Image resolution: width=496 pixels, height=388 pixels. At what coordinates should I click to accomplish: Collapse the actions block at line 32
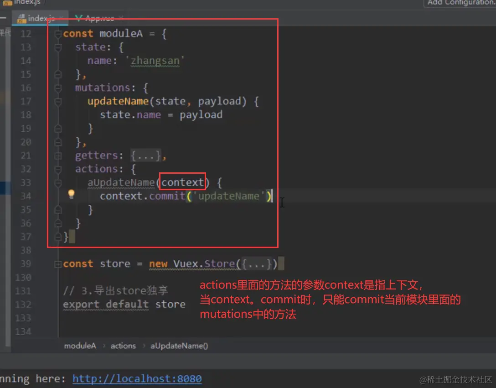click(58, 169)
